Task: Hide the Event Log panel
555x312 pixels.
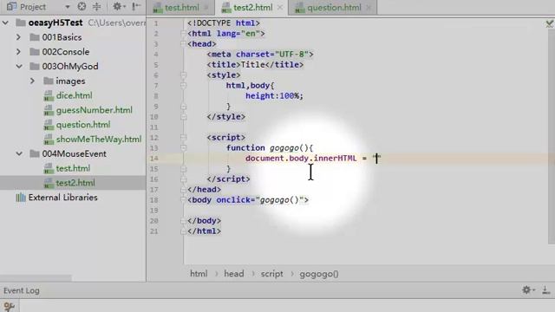Action: [x=546, y=290]
